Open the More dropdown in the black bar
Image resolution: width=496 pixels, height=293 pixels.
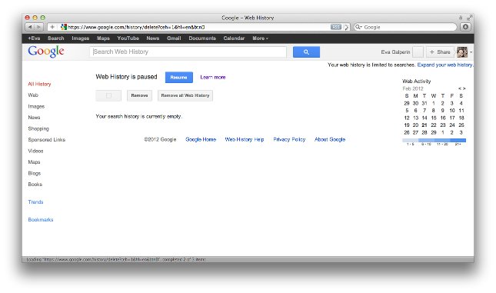tap(260, 38)
